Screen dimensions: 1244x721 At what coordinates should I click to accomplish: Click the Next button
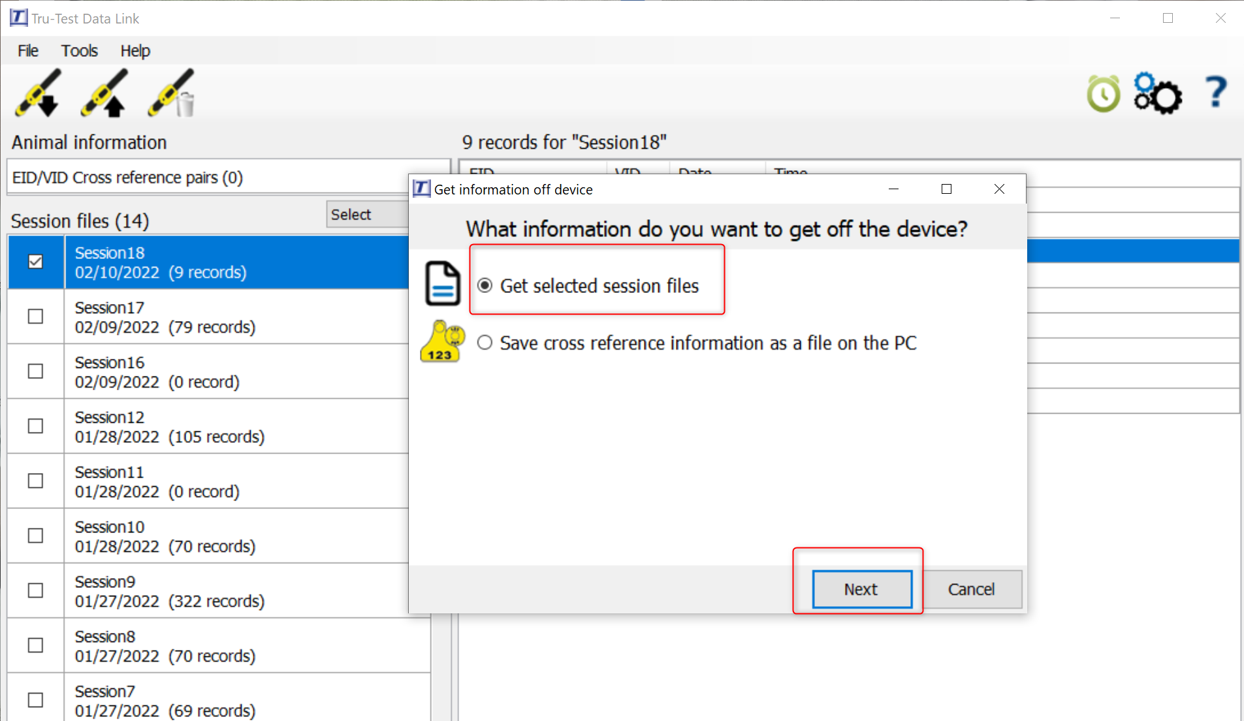coord(862,589)
